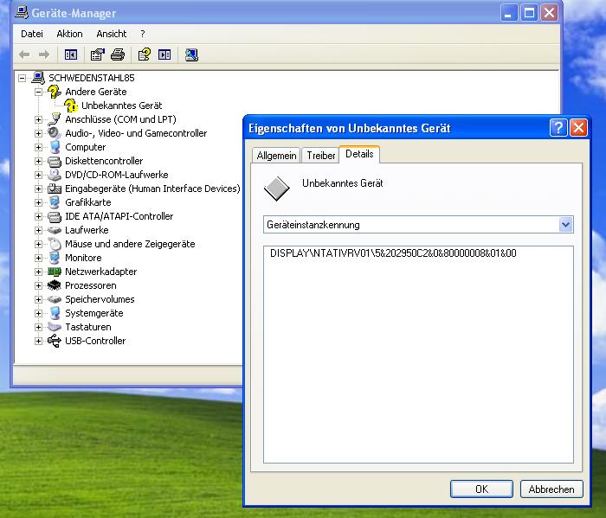The width and height of the screenshot is (606, 518).
Task: Click the Back arrow toolbar icon
Action: click(24, 54)
